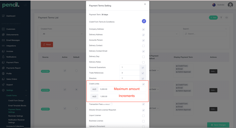Viewport: 236px width, 128px height.
Task: Open Customers from the sidebar
Action: (11, 29)
